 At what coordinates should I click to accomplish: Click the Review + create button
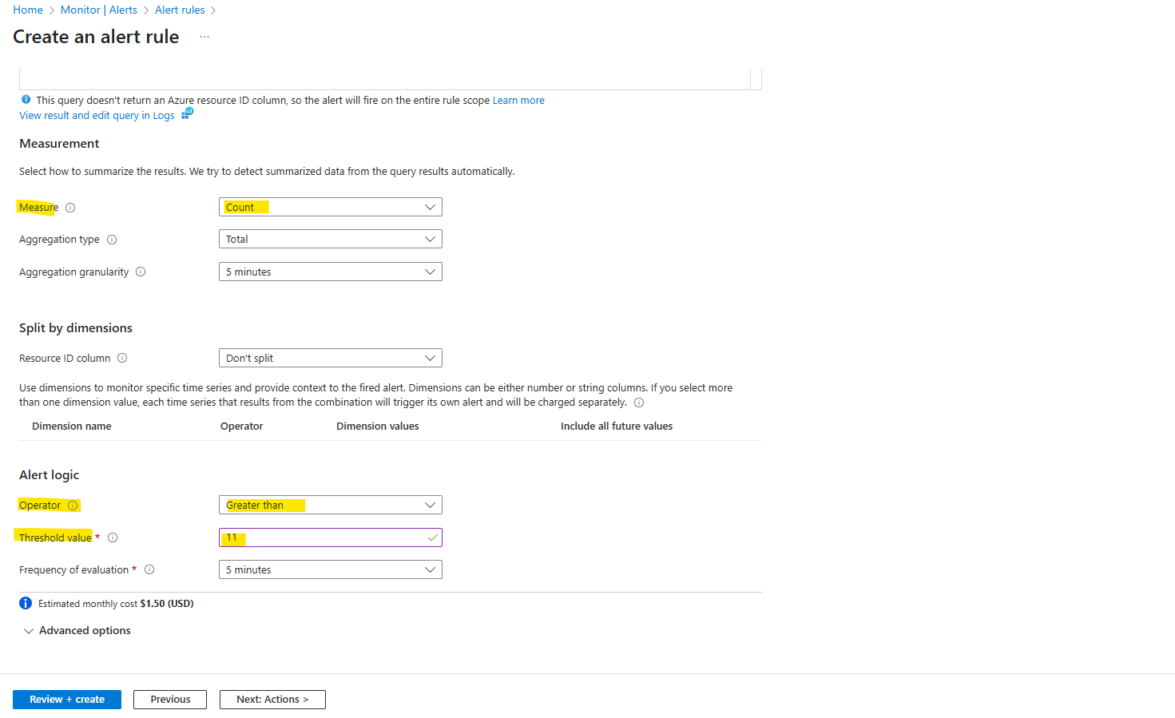pos(67,700)
